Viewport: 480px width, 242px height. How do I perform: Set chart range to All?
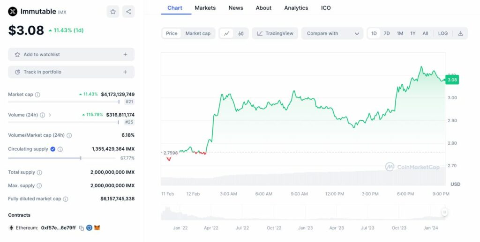point(425,33)
